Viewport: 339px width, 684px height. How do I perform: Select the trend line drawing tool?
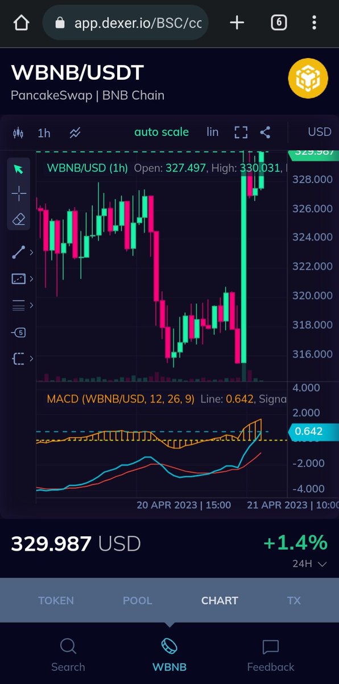click(x=19, y=253)
